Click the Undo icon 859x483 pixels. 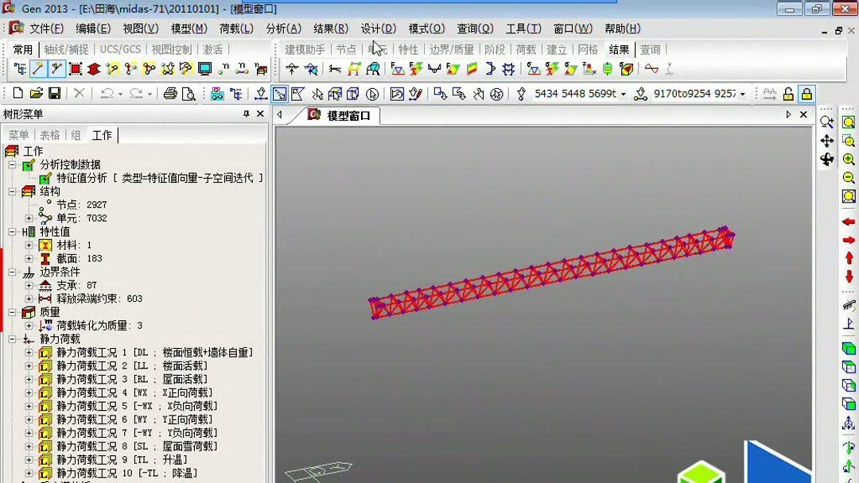[107, 93]
